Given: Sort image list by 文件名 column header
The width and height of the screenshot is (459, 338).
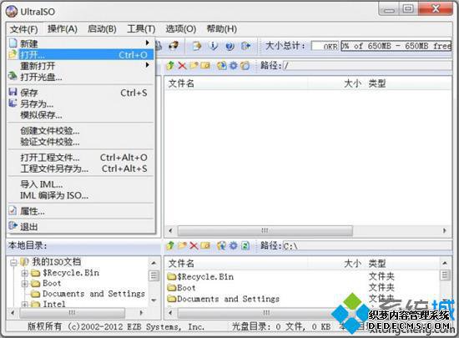Looking at the screenshot, I should pyautogui.click(x=236, y=83).
